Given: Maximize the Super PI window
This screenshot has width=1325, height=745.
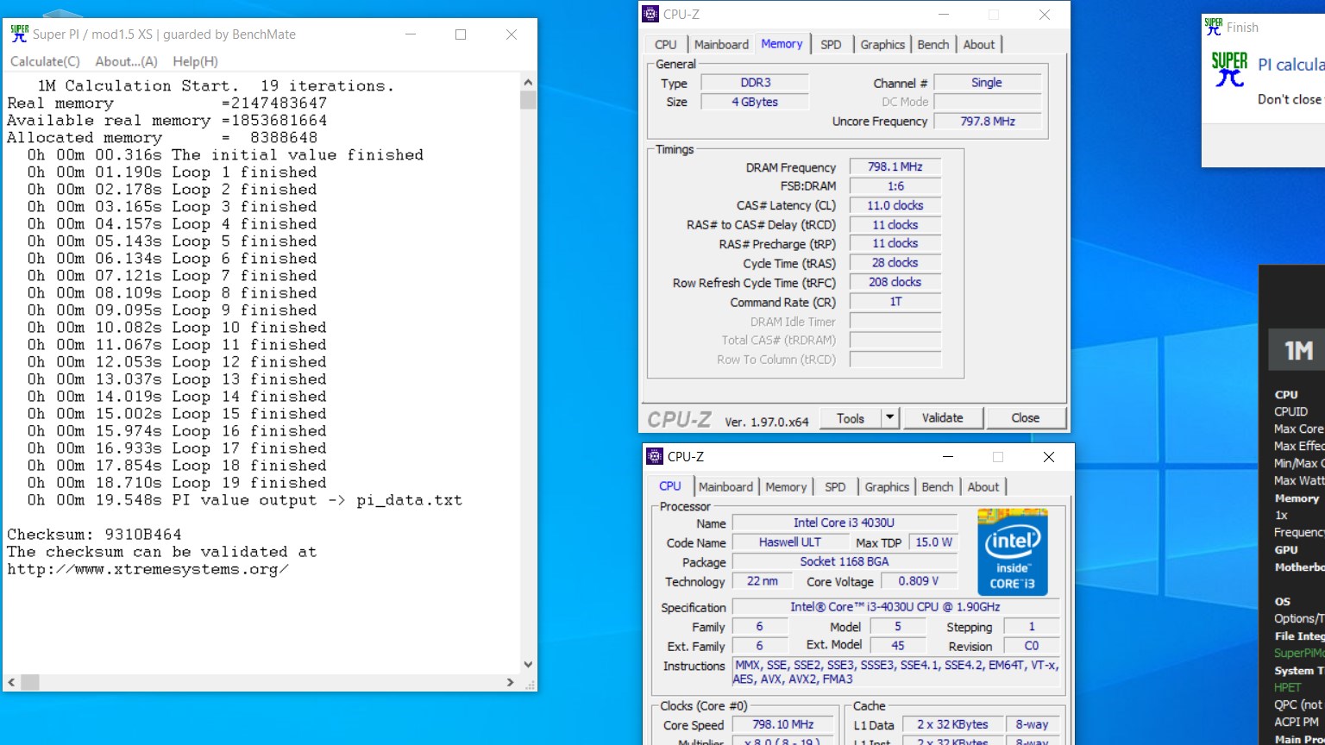Looking at the screenshot, I should [461, 34].
